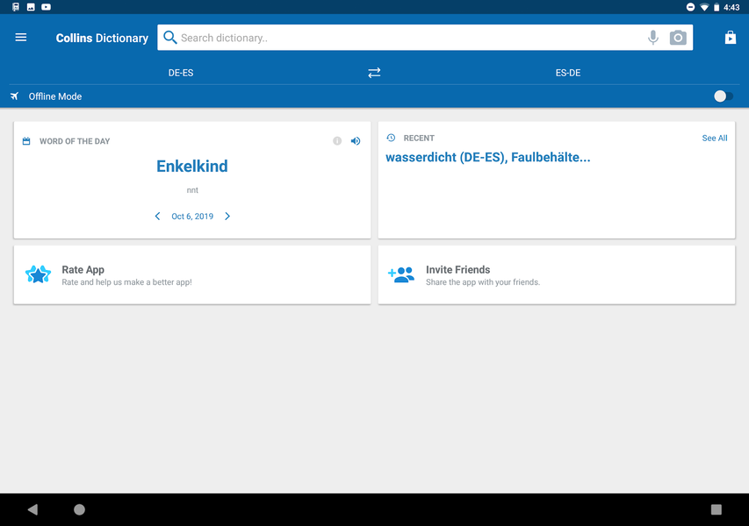The image size is (749, 526).
Task: Swap translation direction with arrows icon
Action: pyautogui.click(x=374, y=73)
